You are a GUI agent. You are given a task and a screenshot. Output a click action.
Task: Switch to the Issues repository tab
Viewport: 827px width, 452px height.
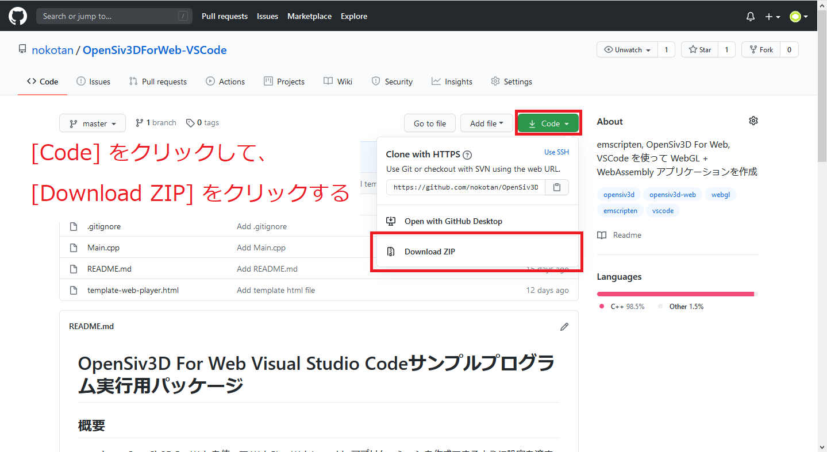pos(93,82)
